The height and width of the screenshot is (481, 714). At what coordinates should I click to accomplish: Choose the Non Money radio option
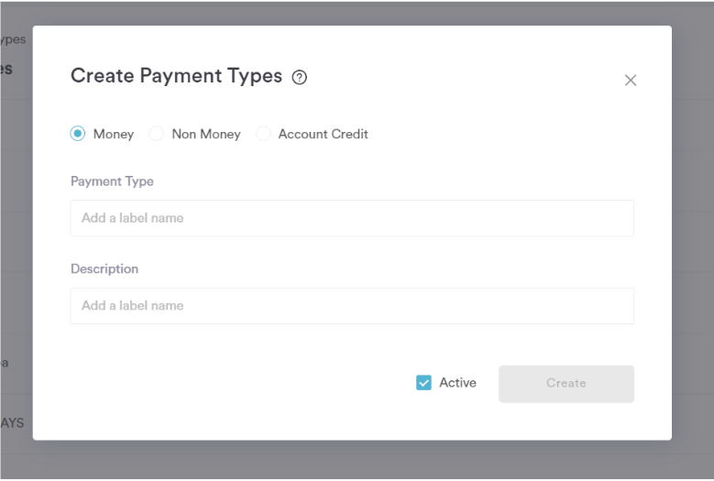pyautogui.click(x=157, y=134)
